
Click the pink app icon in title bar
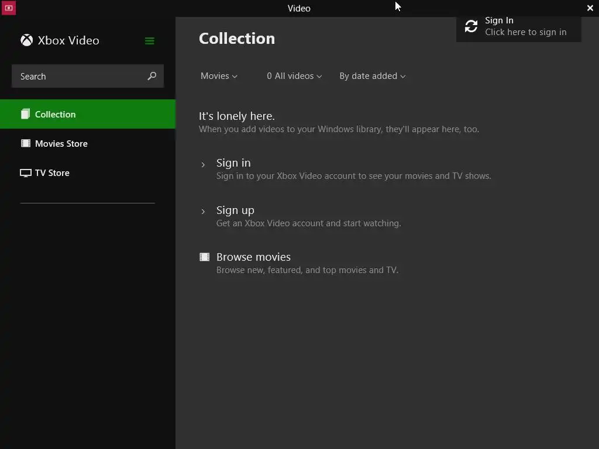point(8,8)
